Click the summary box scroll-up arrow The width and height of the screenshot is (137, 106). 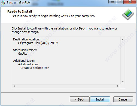click(123, 40)
